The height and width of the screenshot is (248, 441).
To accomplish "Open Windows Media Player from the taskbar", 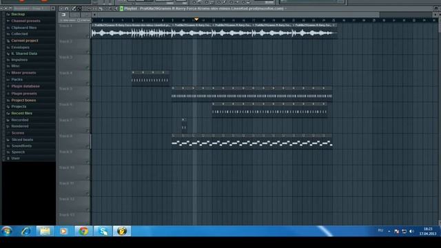I will point(63,231).
